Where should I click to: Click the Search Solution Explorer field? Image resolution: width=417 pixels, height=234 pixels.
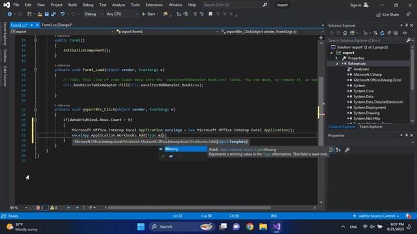[x=367, y=40]
